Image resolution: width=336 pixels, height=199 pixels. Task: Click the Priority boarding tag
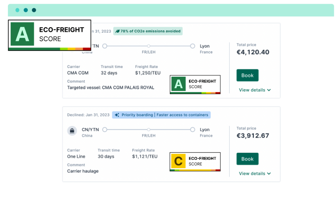click(161, 115)
